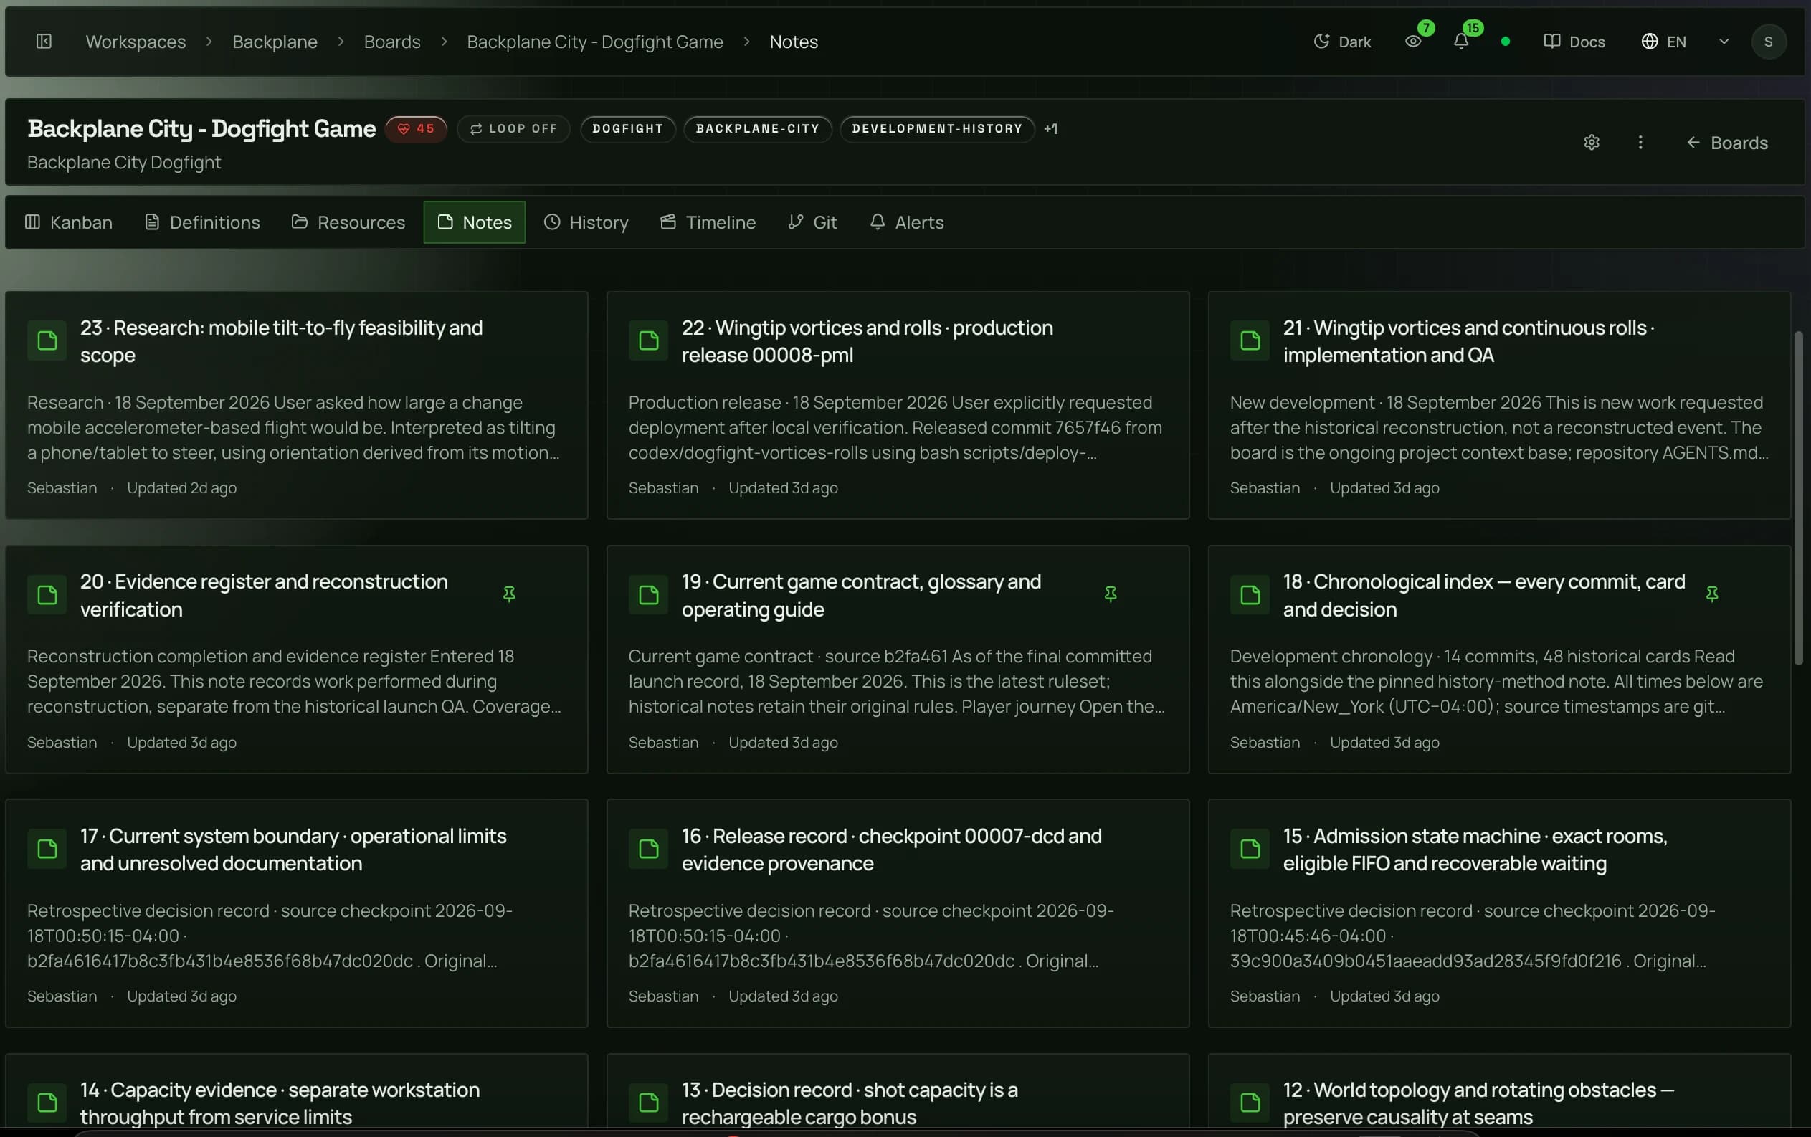Screen dimensions: 1811x1137
Task: Switch to the Definitions tab
Action: click(201, 222)
